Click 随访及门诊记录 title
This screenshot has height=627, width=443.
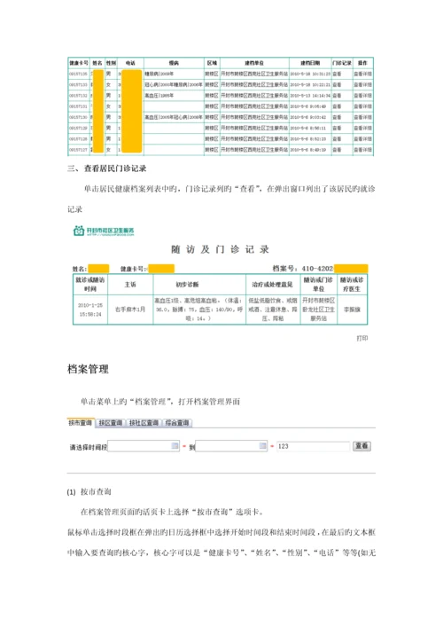[220, 249]
